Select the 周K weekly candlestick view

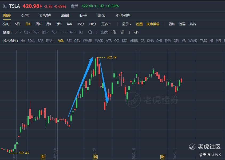[x=38, y=24]
